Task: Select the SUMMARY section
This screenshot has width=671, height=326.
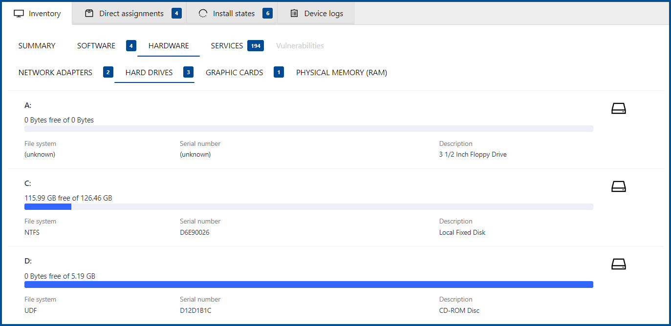Action: (37, 46)
